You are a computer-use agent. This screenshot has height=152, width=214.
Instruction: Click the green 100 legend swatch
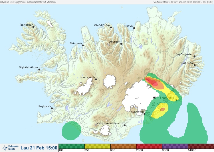72,146
